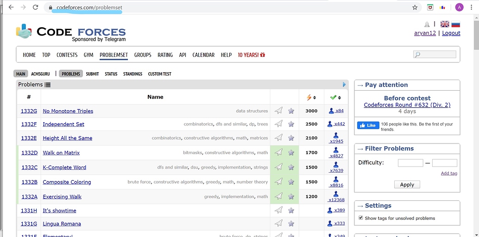
Task: Click the browser address bar URL
Action: pos(89,7)
